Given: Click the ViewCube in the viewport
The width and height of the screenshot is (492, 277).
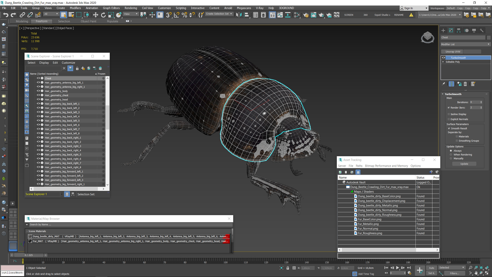Looking at the screenshot, I should click(x=427, y=37).
